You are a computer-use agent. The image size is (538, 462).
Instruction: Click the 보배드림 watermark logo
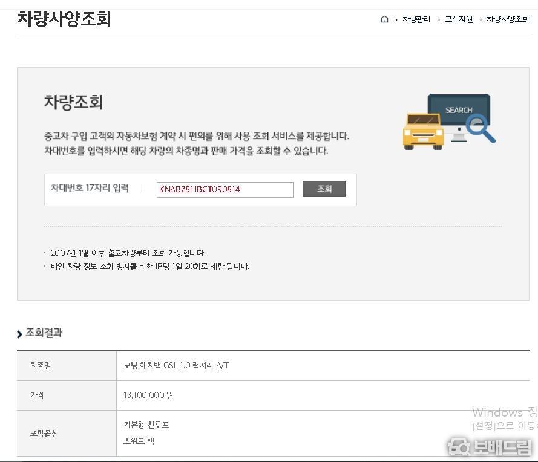pyautogui.click(x=489, y=447)
